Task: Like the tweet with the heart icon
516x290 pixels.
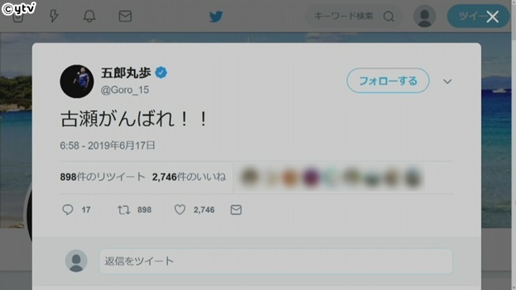Action: tap(180, 209)
